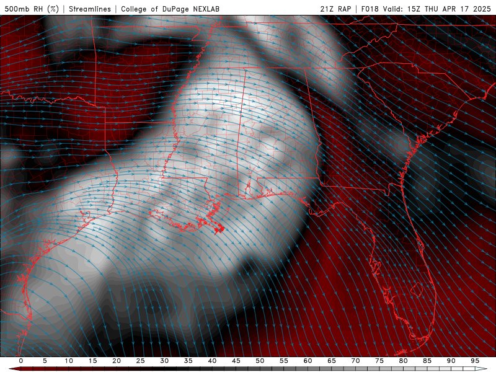The image size is (496, 372).
Task: Click the '21Z RAP' model run label
Action: point(335,9)
